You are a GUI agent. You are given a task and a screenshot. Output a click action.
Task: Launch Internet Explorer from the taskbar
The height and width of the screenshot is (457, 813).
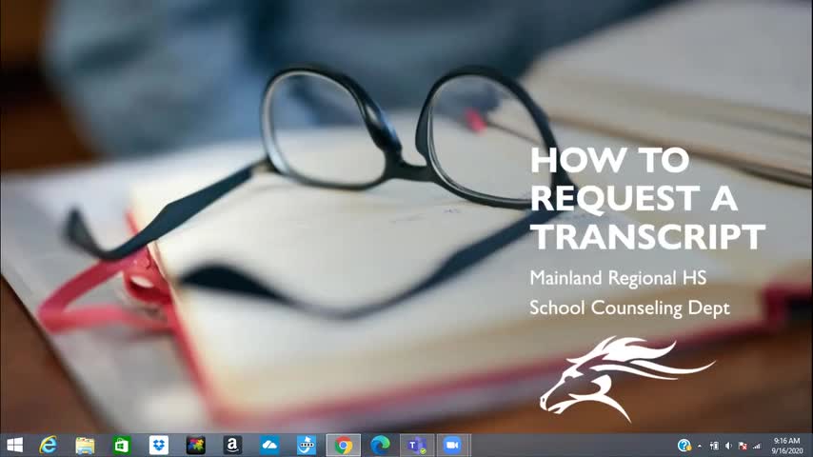[x=49, y=445]
